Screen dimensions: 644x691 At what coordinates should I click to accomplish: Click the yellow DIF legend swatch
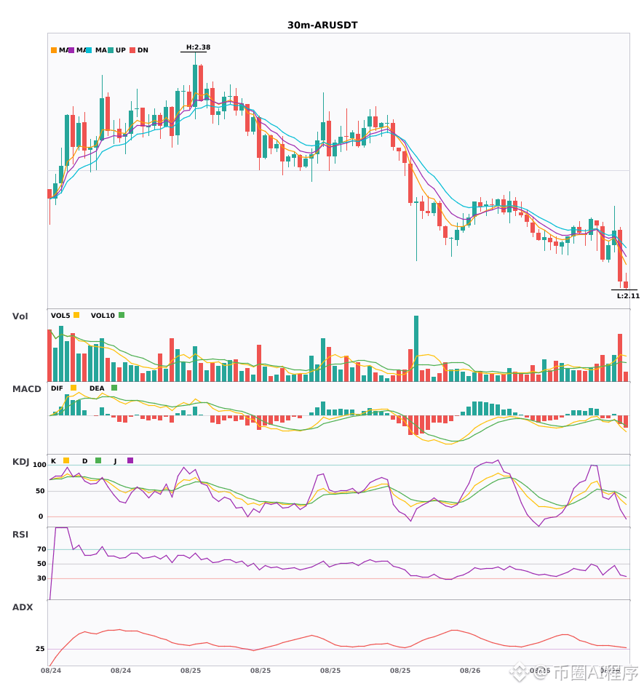(x=73, y=388)
